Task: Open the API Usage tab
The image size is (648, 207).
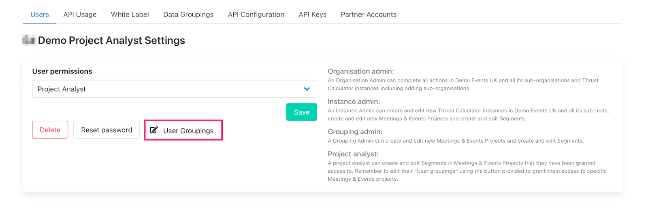Action: click(x=80, y=15)
